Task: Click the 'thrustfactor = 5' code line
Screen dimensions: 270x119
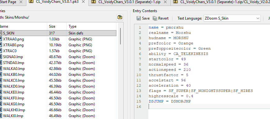Action: pyautogui.click(x=169, y=75)
